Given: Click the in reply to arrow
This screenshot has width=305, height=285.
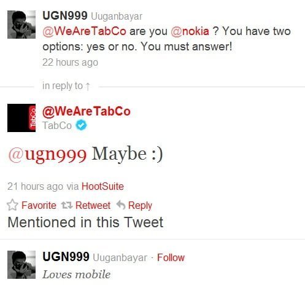Looking at the screenshot, I should pyautogui.click(x=88, y=87).
